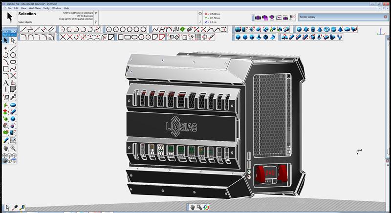Close the Render Library panel
This screenshot has height=213, width=391.
386,17
